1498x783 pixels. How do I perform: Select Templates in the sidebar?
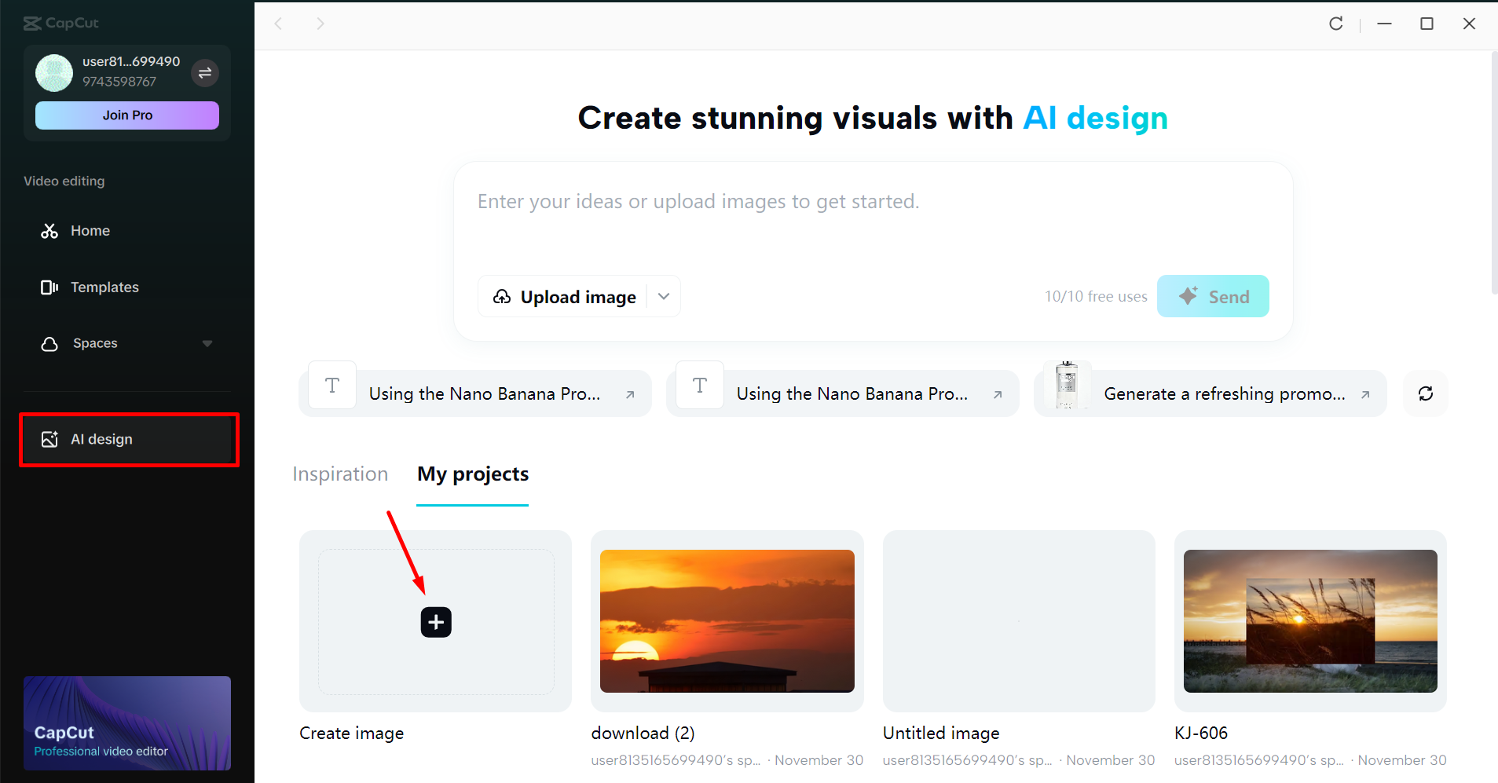point(104,287)
